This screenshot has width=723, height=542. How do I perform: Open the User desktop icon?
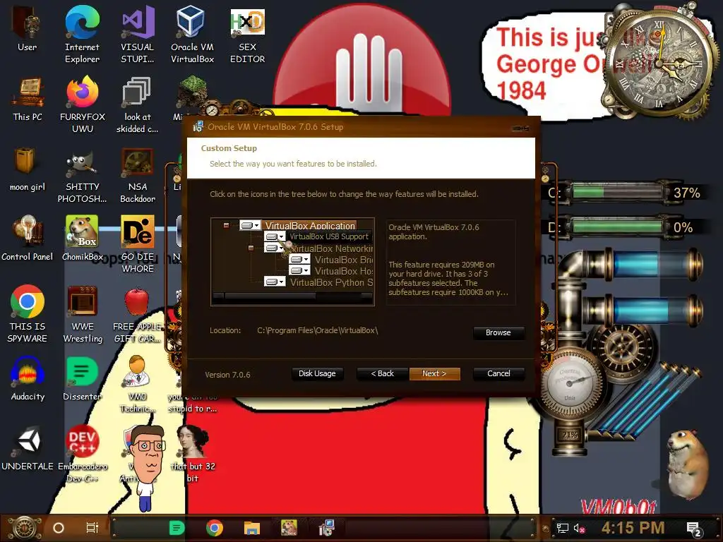pyautogui.click(x=28, y=29)
